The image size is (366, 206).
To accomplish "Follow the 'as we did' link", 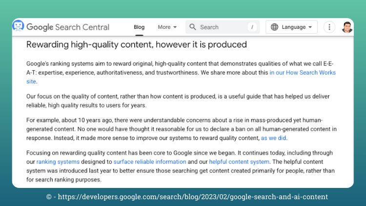I will 273,138.
